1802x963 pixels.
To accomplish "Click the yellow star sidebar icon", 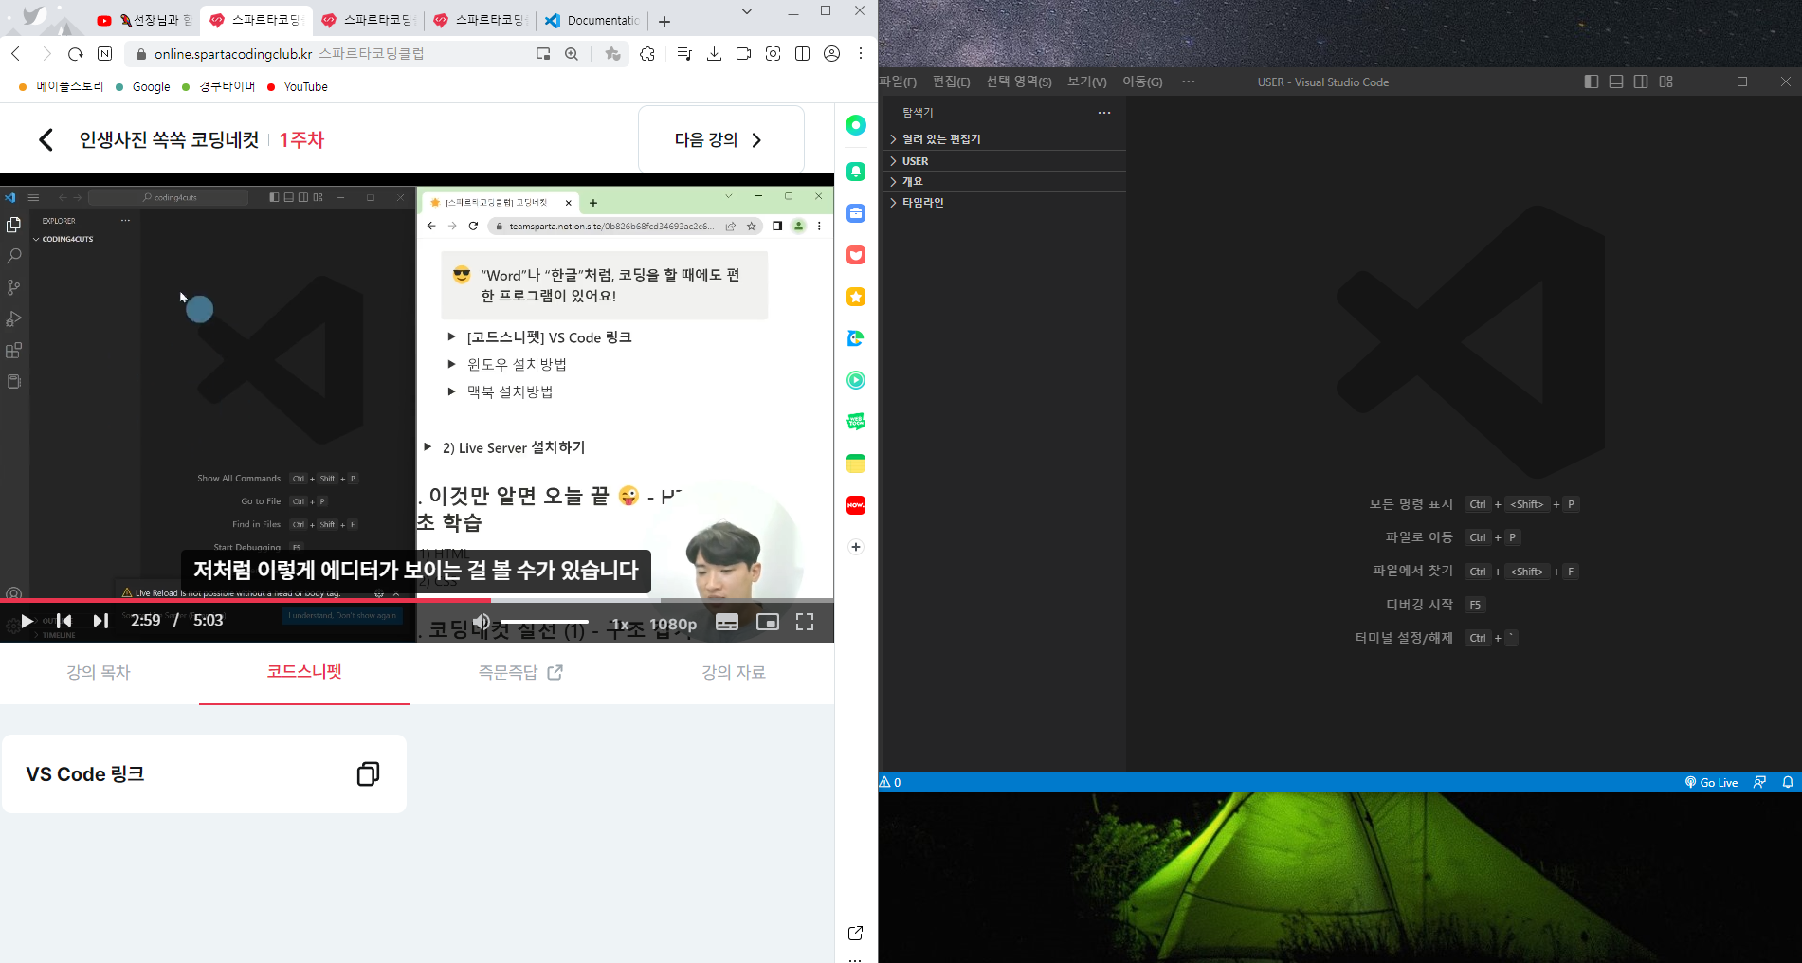I will [x=856, y=297].
